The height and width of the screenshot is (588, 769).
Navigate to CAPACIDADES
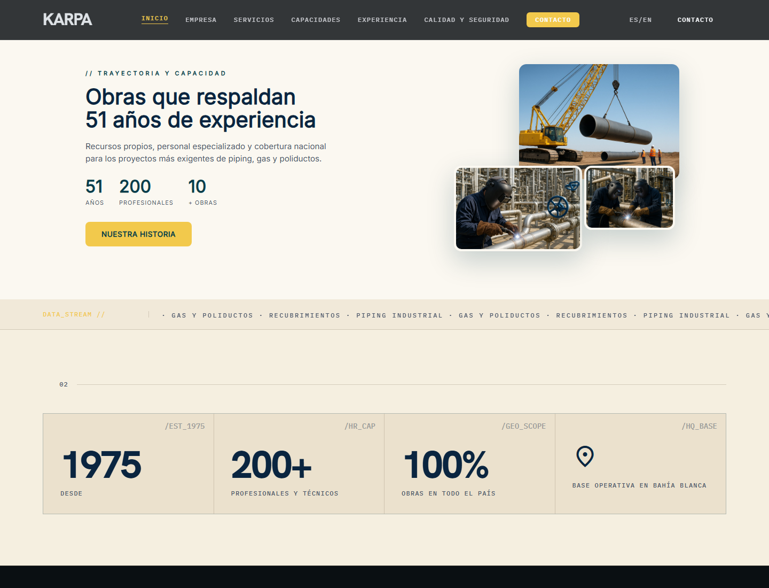[x=316, y=20]
